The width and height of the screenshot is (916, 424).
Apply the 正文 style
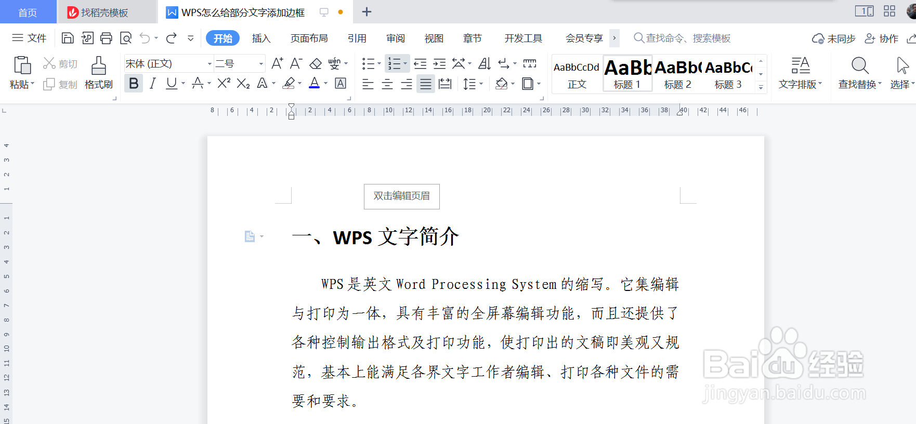(577, 73)
